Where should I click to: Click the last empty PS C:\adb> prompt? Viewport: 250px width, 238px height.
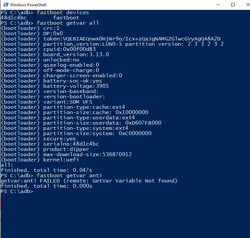(x=17, y=191)
